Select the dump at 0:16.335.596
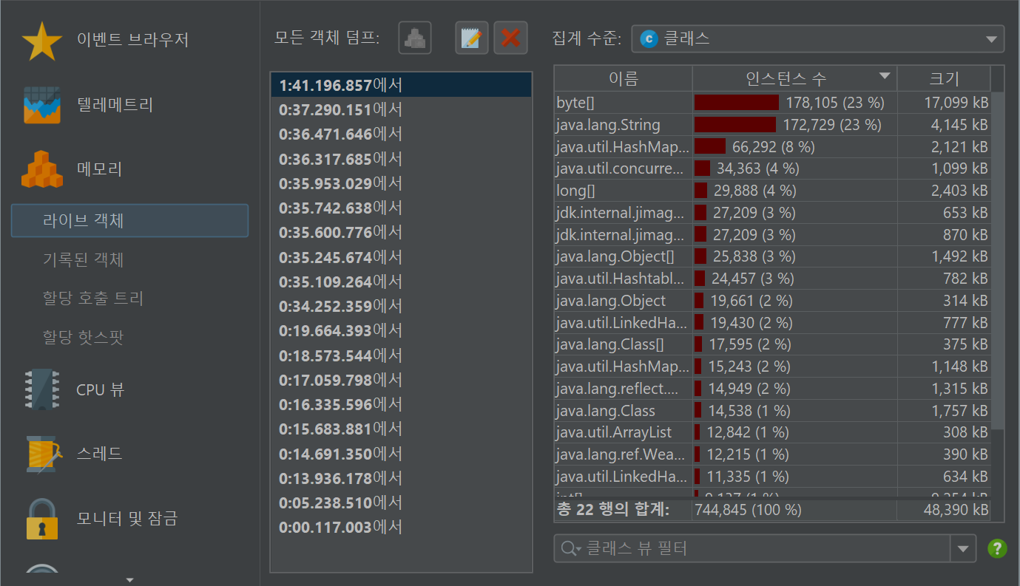The image size is (1020, 586). click(x=401, y=404)
